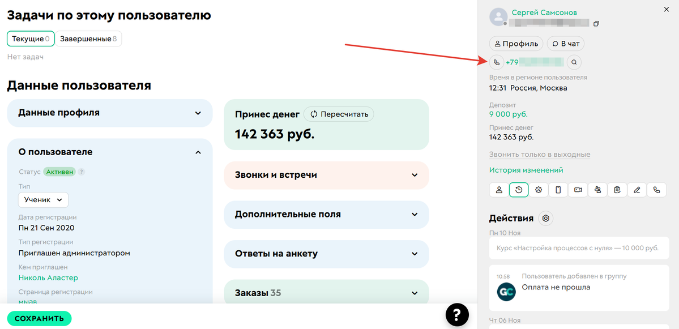Viewport: 679px width, 329px height.
Task: Open the settings icon next to Действия
Action: pyautogui.click(x=545, y=219)
